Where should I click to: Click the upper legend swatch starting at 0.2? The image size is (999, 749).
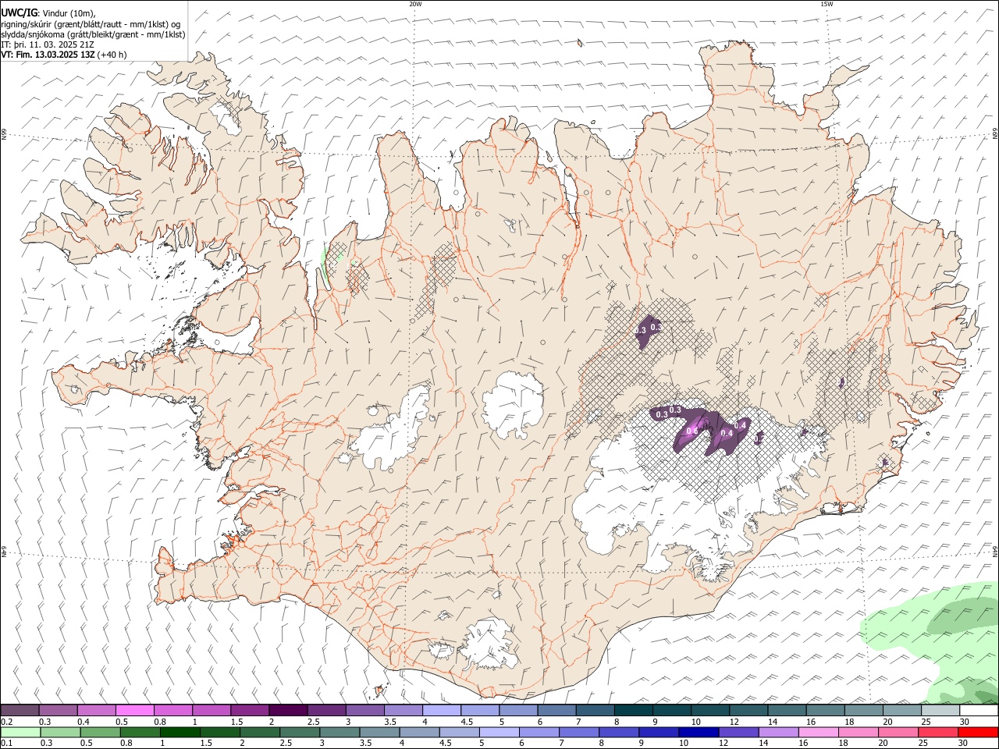pyautogui.click(x=20, y=711)
